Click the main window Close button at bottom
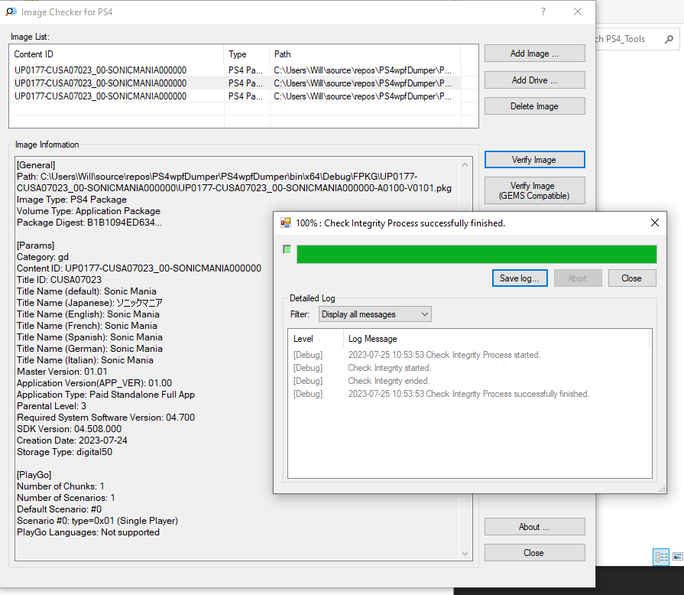684x595 pixels. tap(534, 553)
